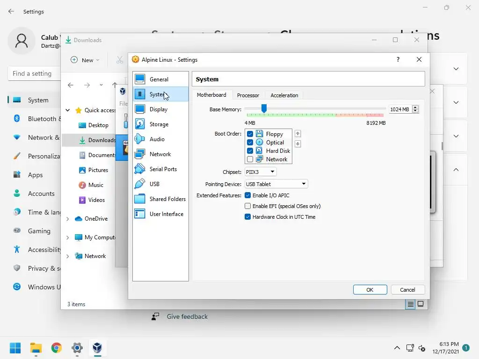The image size is (479, 359).
Task: Uncheck Hard Disk boot device checkbox
Action: [250, 151]
